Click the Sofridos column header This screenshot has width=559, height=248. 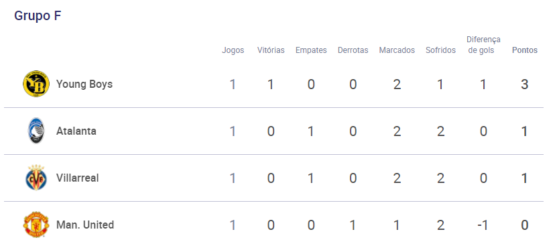pos(440,50)
